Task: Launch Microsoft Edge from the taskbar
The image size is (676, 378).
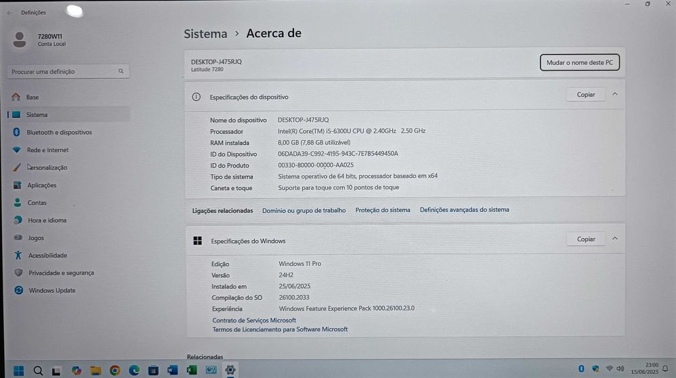Action: [x=134, y=370]
